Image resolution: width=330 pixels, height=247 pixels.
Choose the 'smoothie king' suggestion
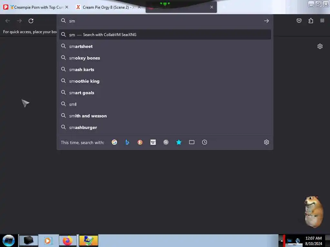click(x=165, y=81)
